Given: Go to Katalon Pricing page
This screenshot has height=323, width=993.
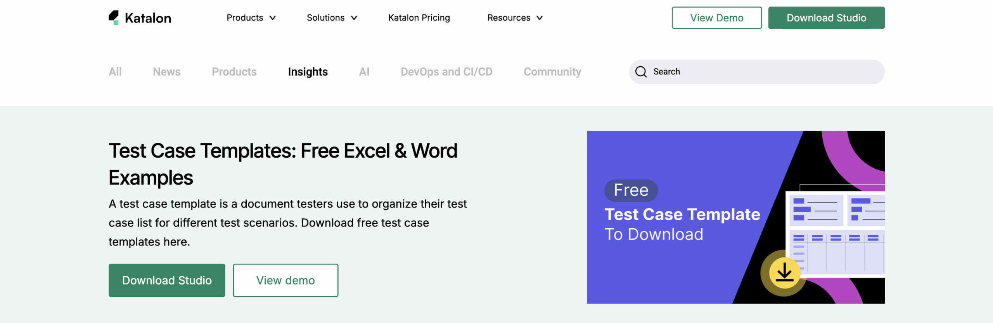Looking at the screenshot, I should (419, 18).
